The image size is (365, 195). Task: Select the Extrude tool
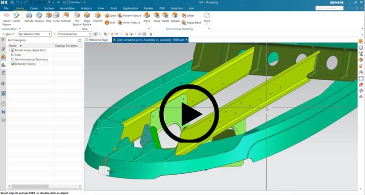29,18
